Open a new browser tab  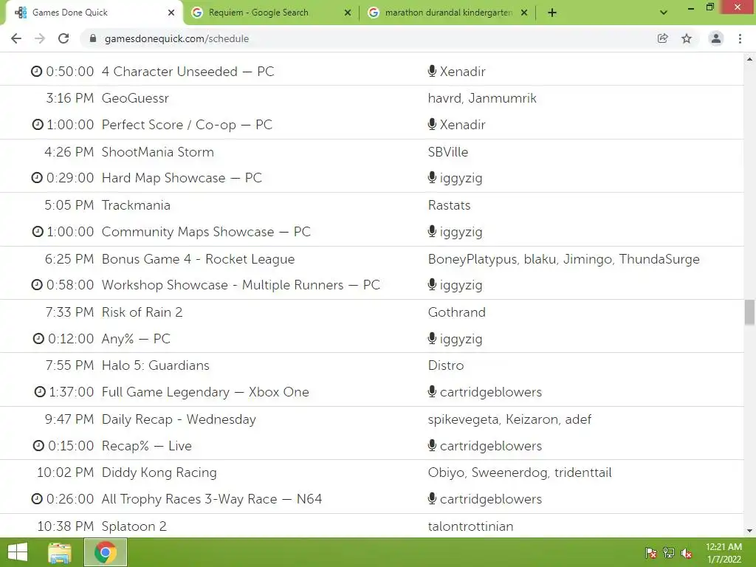click(552, 13)
